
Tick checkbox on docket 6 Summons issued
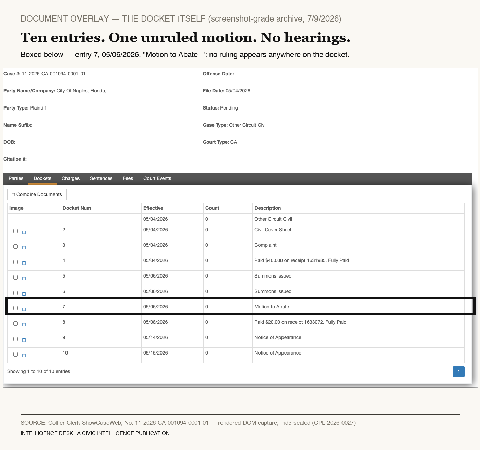pyautogui.click(x=15, y=293)
